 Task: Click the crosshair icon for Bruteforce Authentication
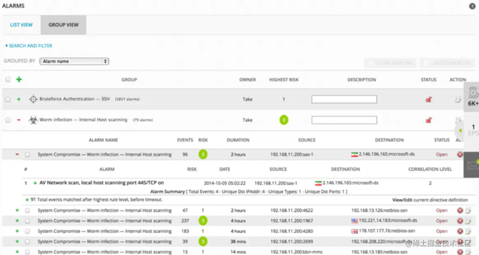33,99
